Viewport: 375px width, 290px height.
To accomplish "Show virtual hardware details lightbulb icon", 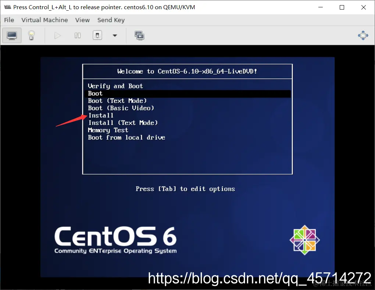I will point(31,36).
